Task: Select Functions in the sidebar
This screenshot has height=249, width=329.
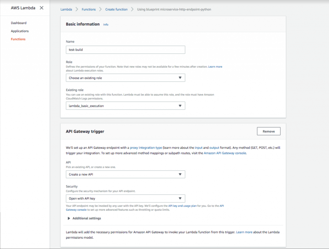Action: coord(18,39)
